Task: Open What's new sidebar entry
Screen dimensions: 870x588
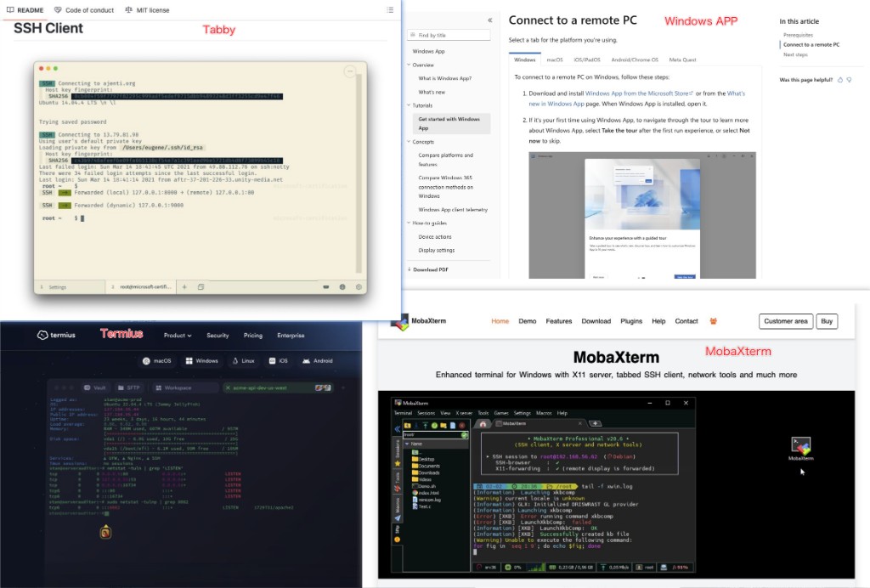Action: click(432, 92)
